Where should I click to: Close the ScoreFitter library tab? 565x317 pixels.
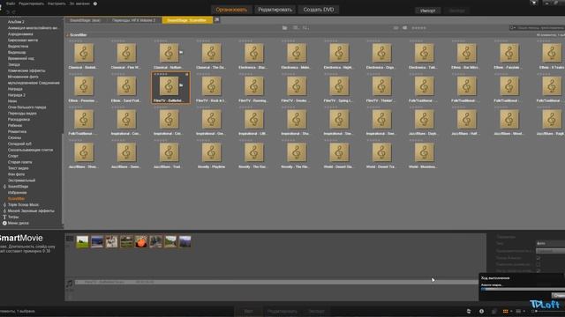tap(217, 19)
